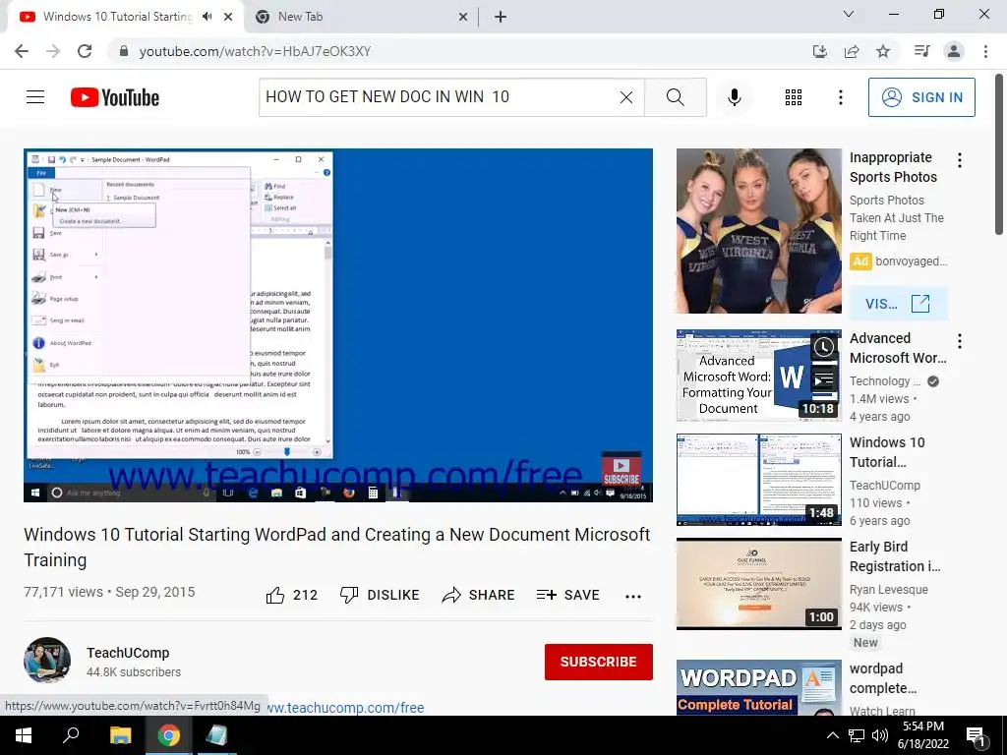The width and height of the screenshot is (1007, 755).
Task: Open the Windows Start menu
Action: click(24, 735)
